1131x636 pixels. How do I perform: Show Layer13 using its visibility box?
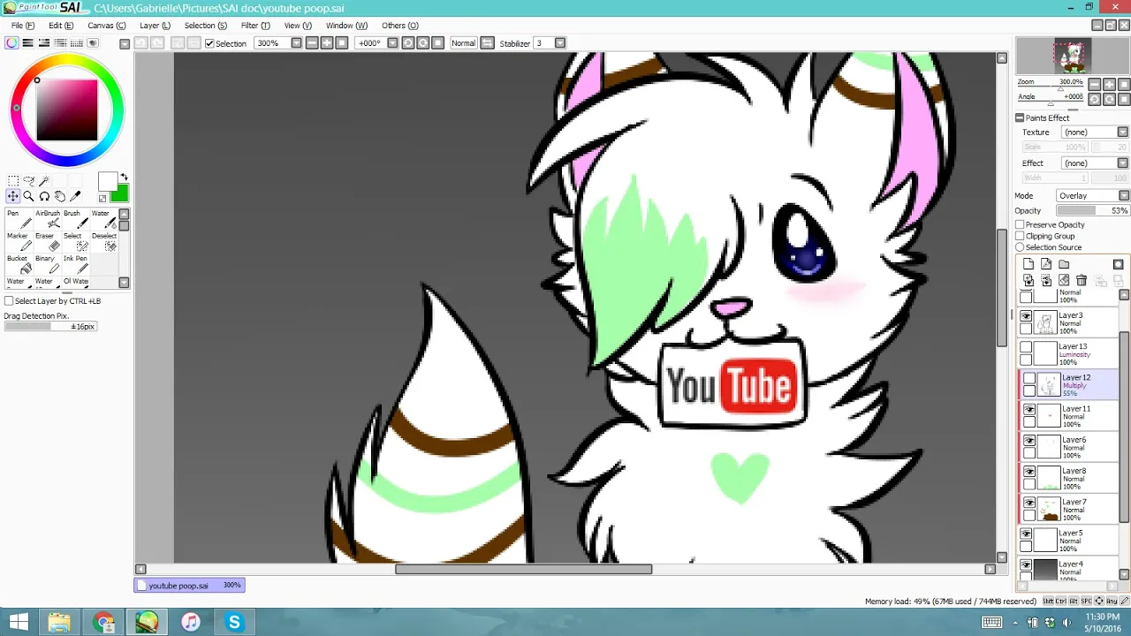tap(1026, 347)
